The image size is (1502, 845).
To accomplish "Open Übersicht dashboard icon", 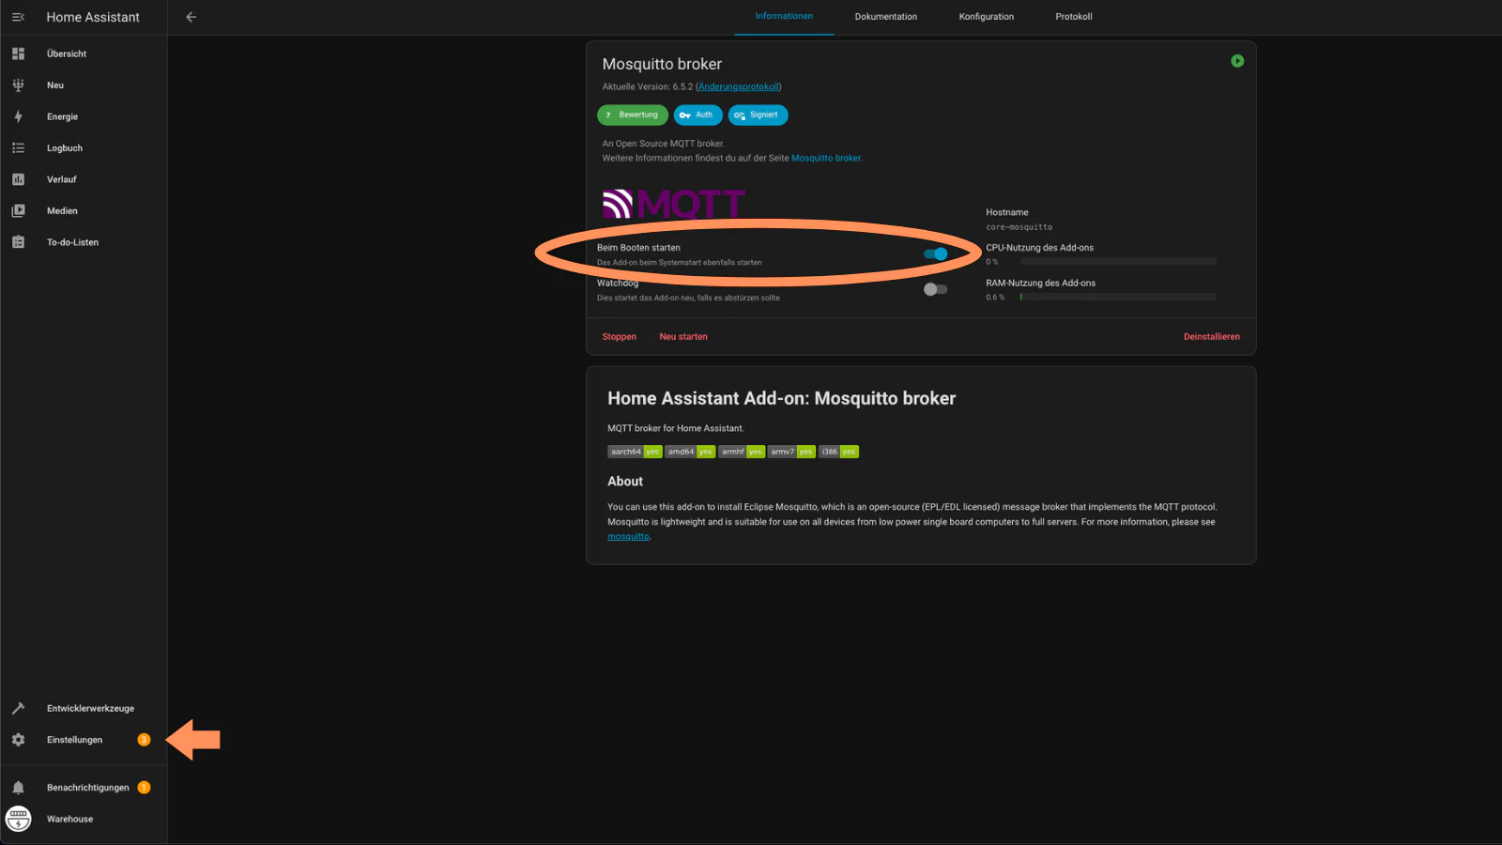I will pyautogui.click(x=18, y=54).
